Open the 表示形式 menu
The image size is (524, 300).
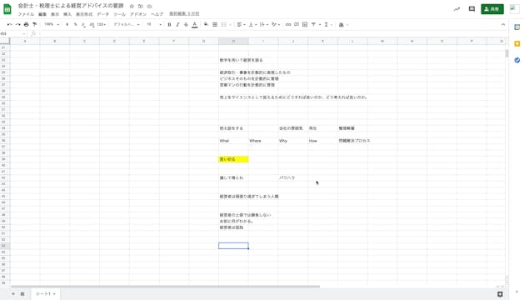click(84, 14)
